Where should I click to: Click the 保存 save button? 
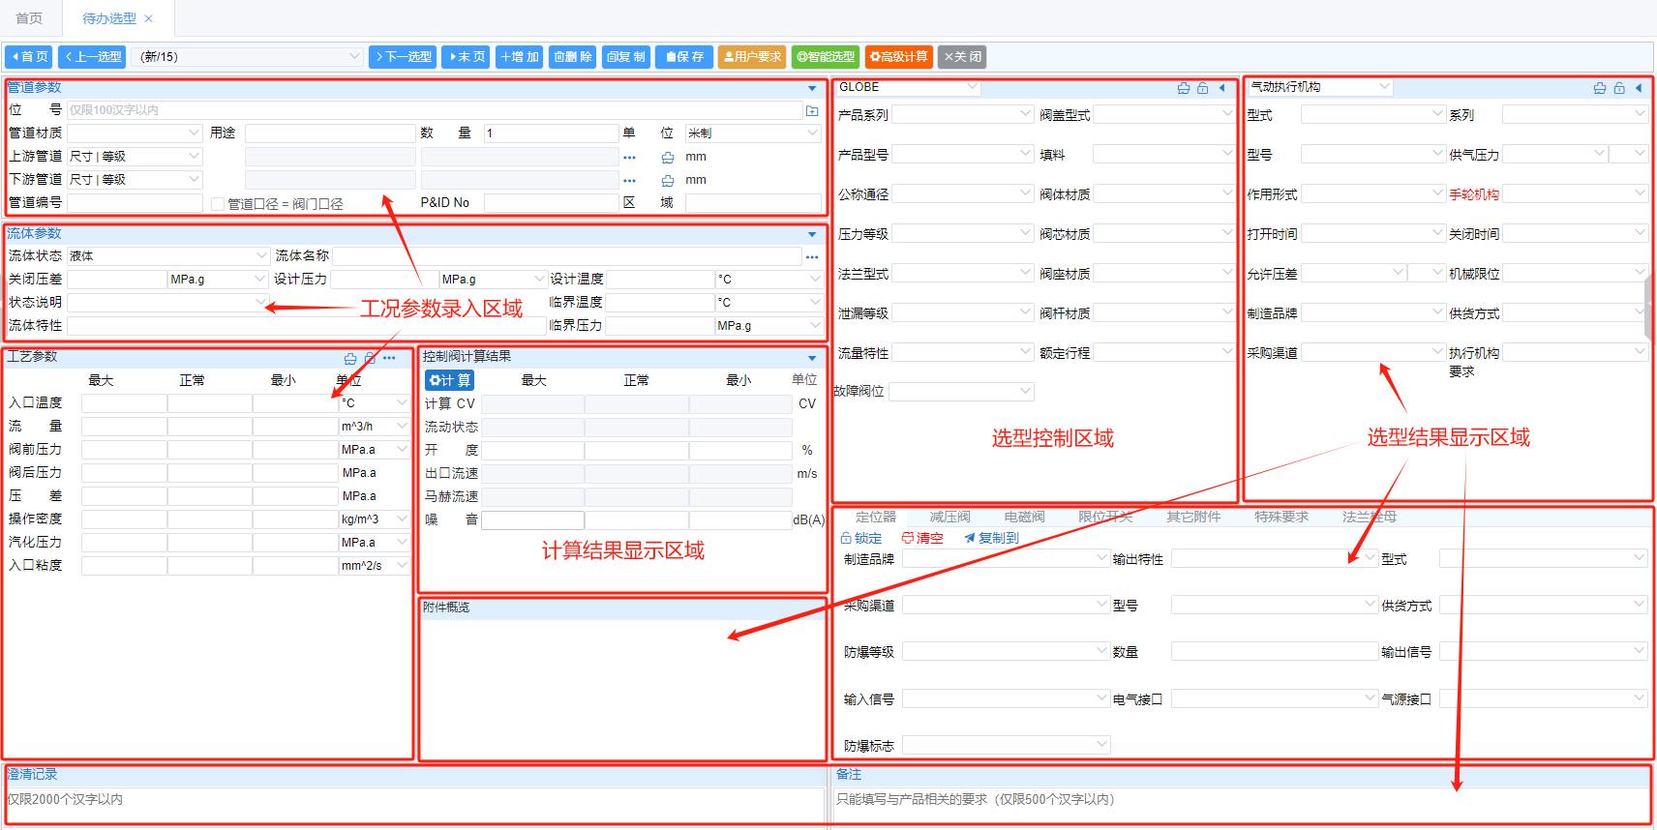point(684,57)
